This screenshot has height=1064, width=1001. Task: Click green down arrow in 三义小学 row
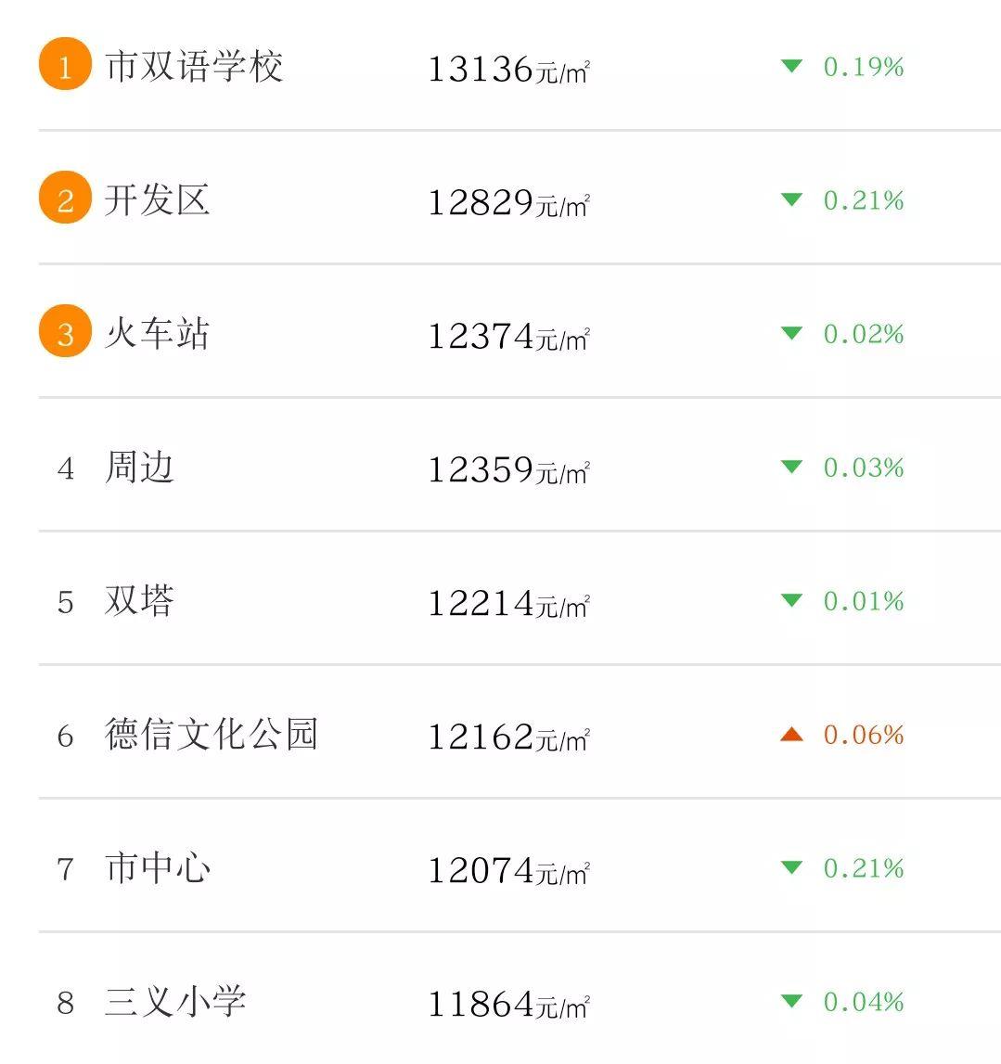pos(791,1001)
